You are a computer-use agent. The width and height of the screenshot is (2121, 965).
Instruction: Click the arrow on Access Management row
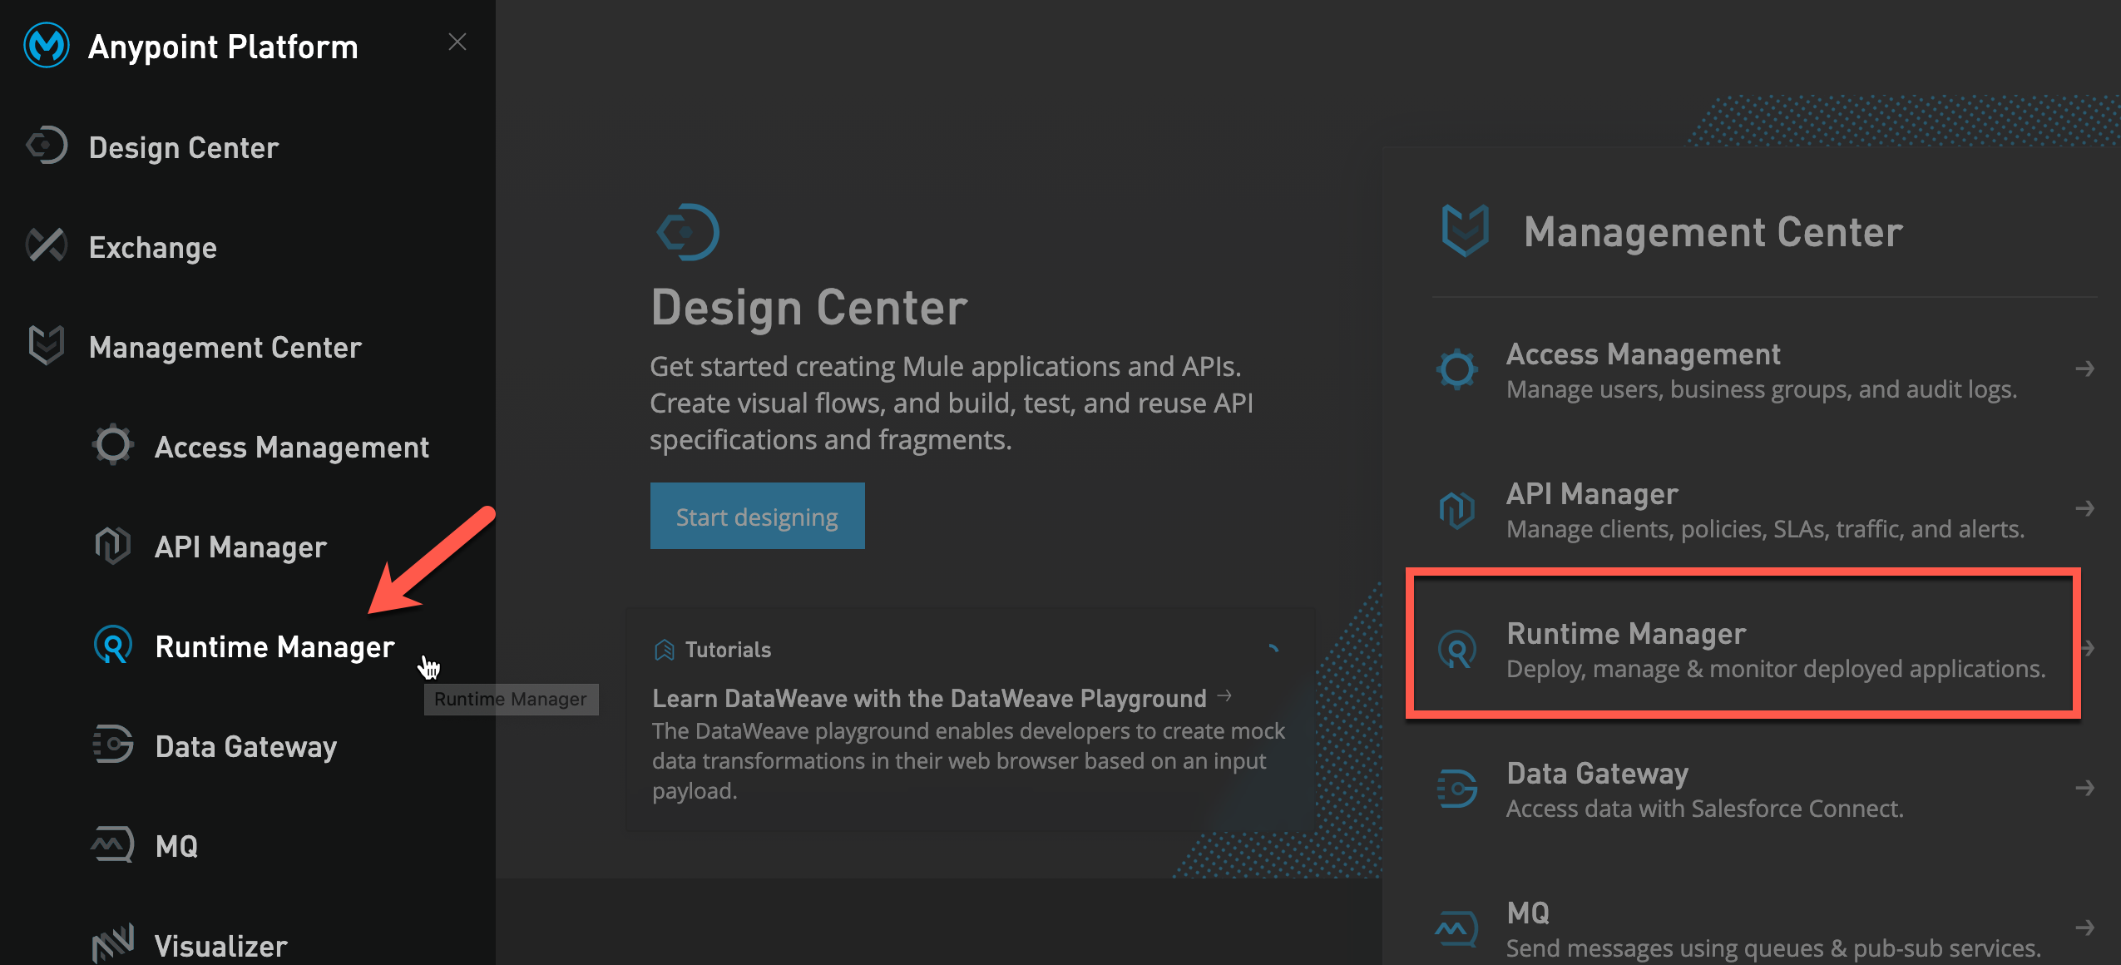pos(2084,369)
